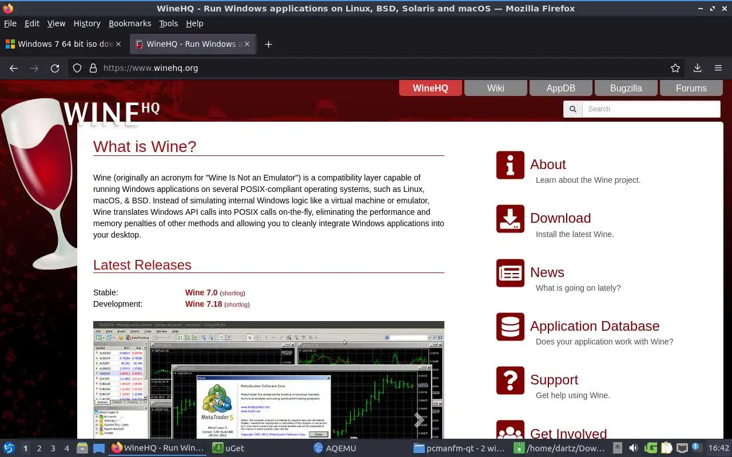Click the MetaTrader screenshot image
The image size is (732, 457).
point(269,380)
